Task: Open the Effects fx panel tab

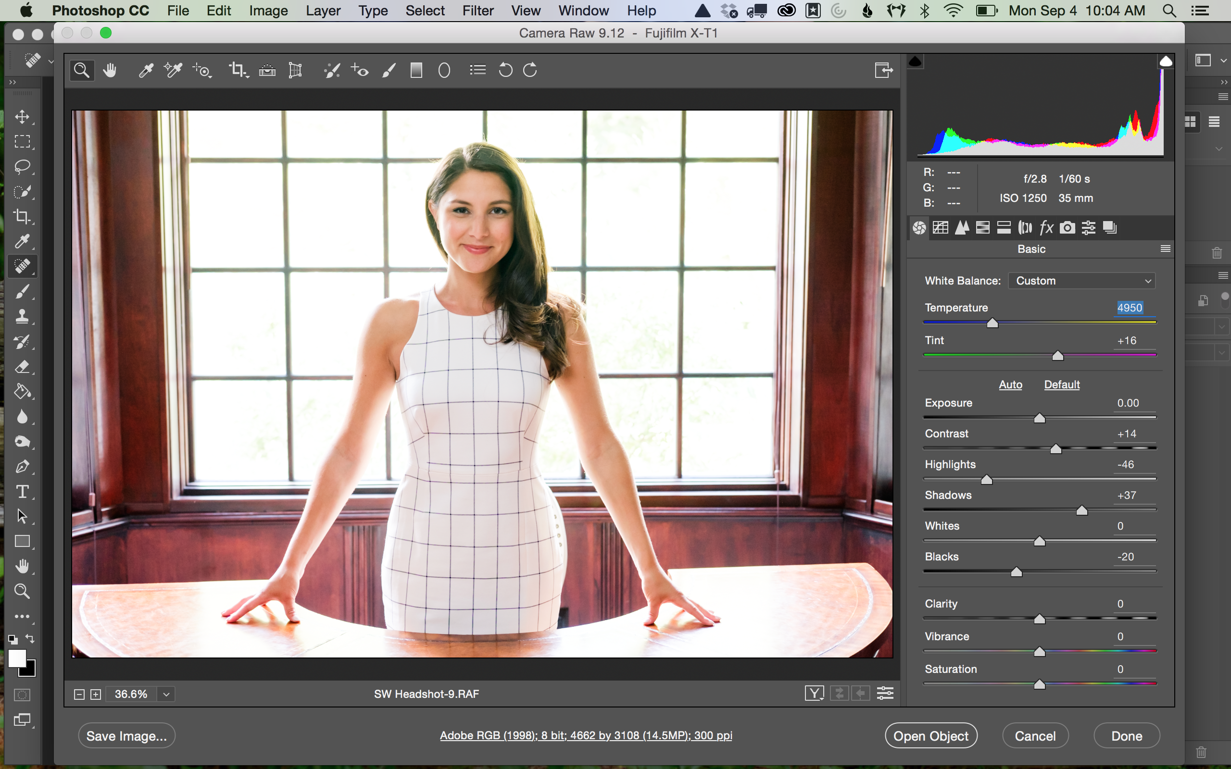Action: [1046, 227]
